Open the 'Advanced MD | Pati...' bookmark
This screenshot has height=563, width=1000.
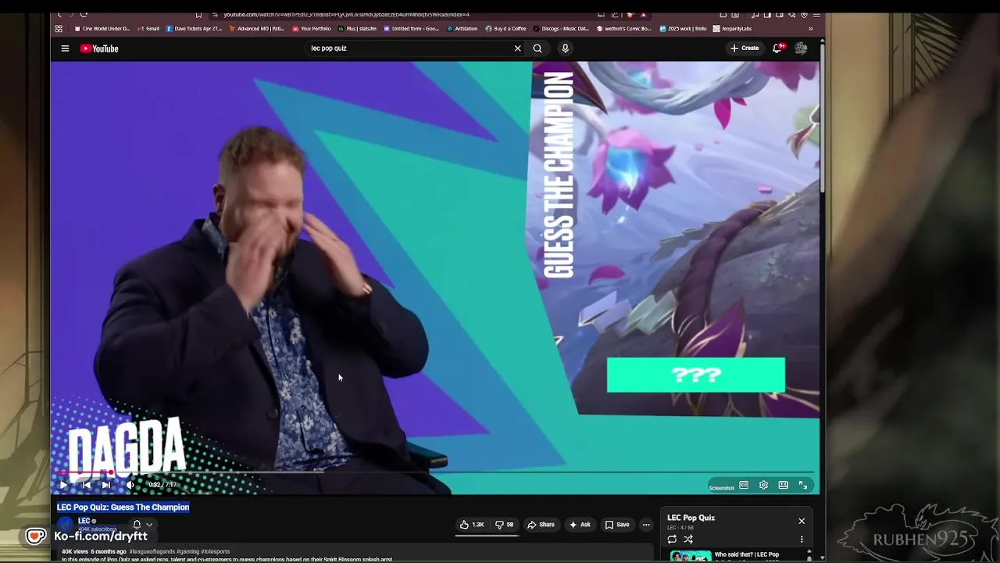(x=257, y=29)
